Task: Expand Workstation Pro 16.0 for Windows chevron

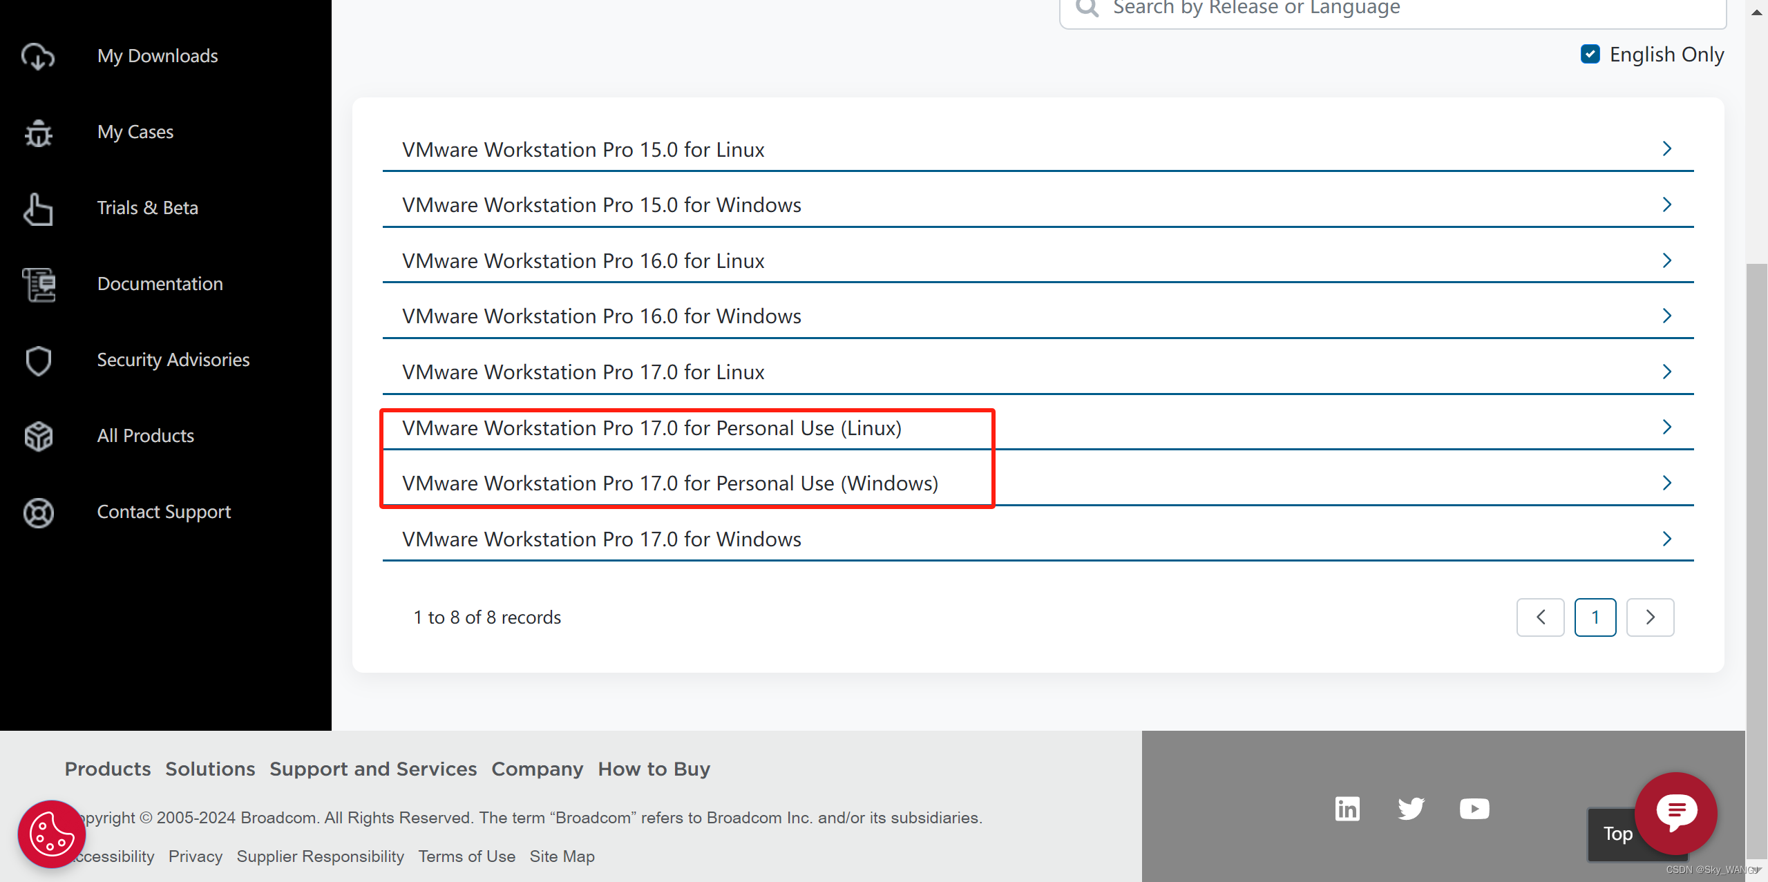Action: [x=1666, y=316]
